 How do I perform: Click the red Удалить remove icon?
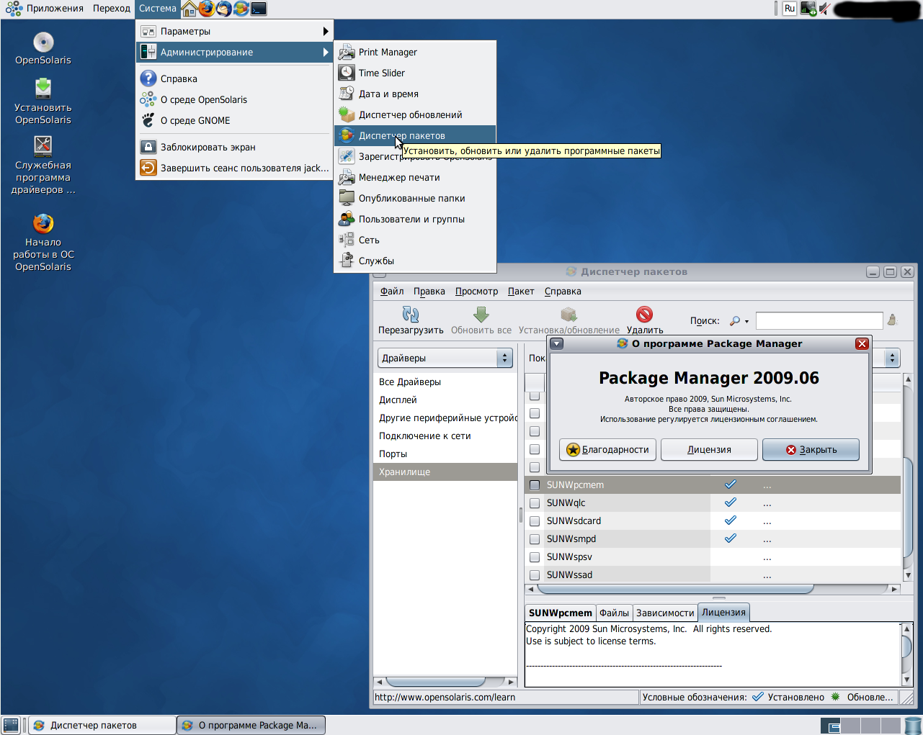tap(644, 315)
